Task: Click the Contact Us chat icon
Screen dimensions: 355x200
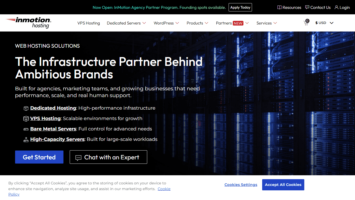Action: coord(307,8)
